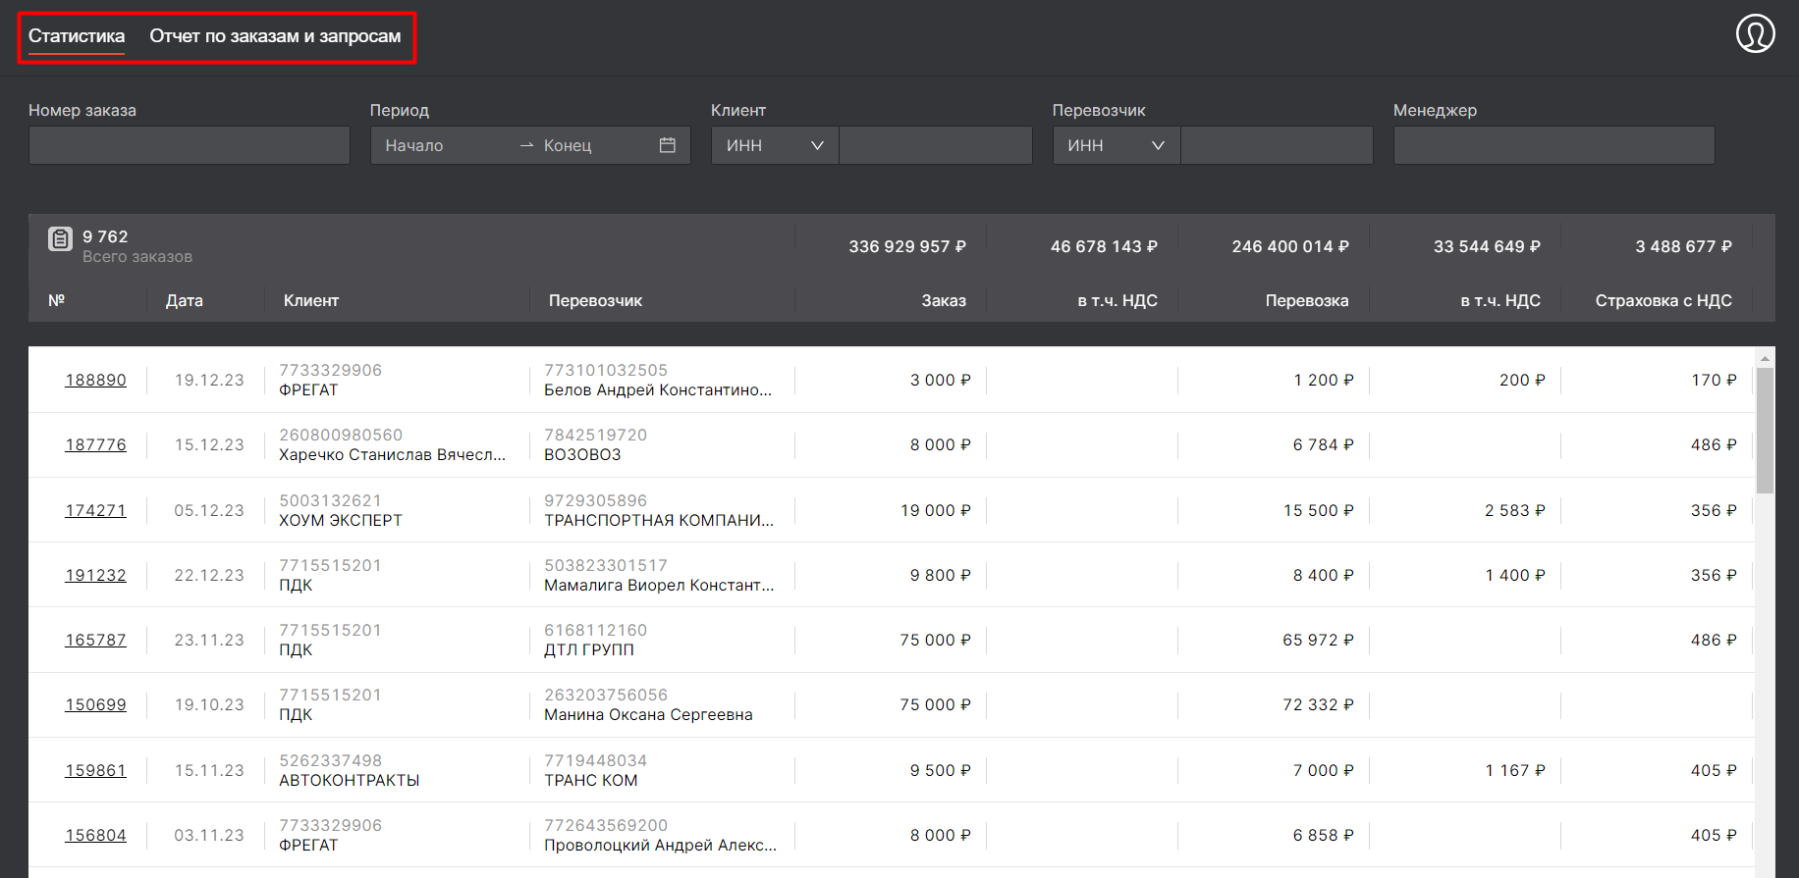This screenshot has width=1799, height=878.
Task: Click transport amount 65 972 ₽
Action: point(1318,640)
